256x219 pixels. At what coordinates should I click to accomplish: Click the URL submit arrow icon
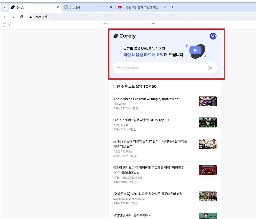pos(211,68)
